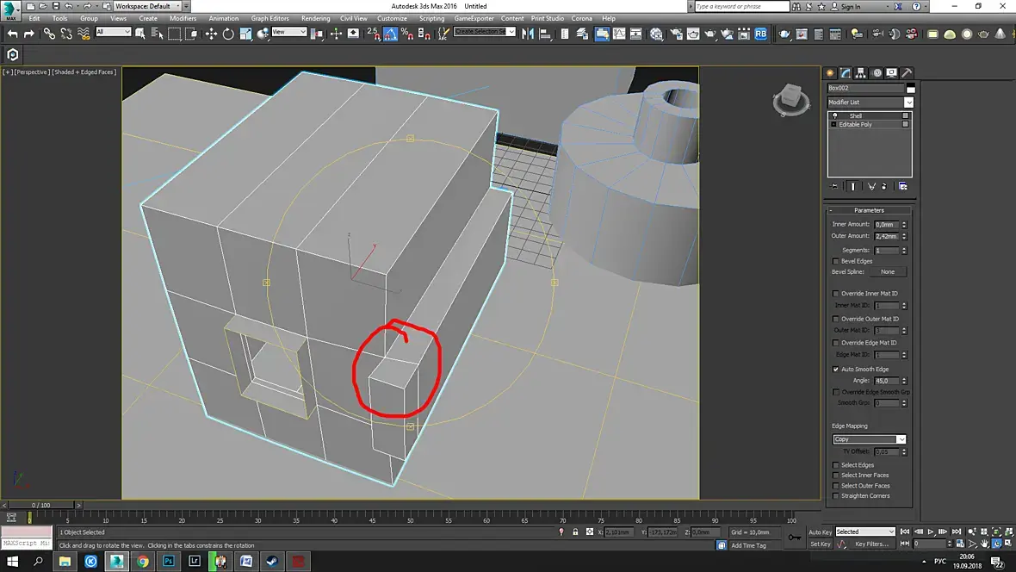Toggle the Percent Snap icon

(407, 34)
